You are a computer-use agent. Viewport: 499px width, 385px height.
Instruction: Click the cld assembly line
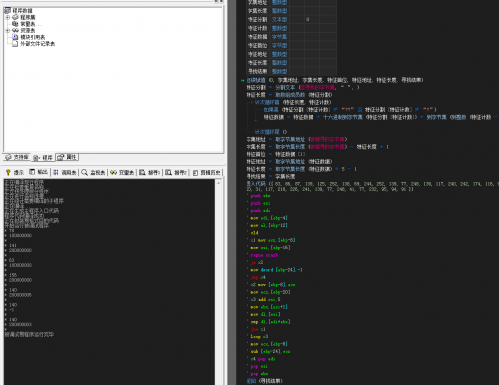[x=254, y=233]
